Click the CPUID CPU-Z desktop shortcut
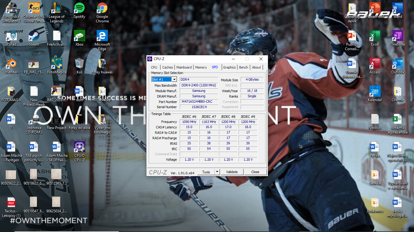414x232 pixels. tap(79, 147)
